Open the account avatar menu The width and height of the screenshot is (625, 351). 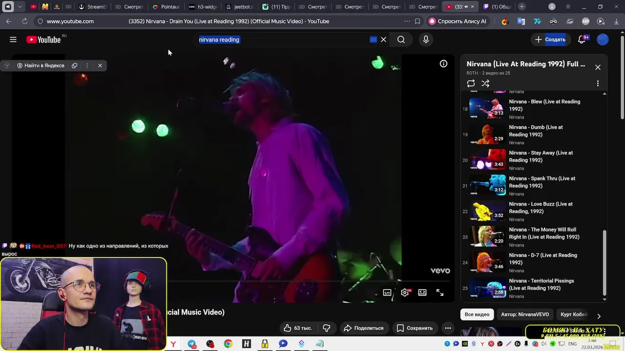603,39
